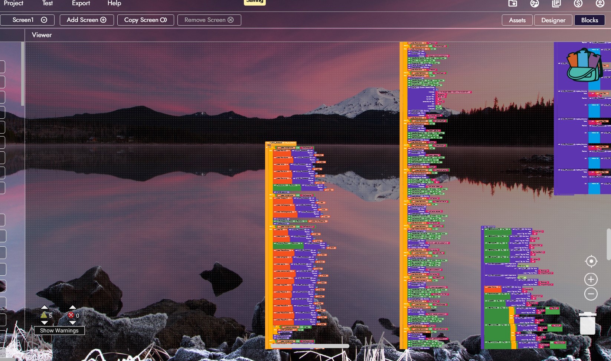Image resolution: width=611 pixels, height=361 pixels.
Task: Open the Test menu
Action: 48,3
